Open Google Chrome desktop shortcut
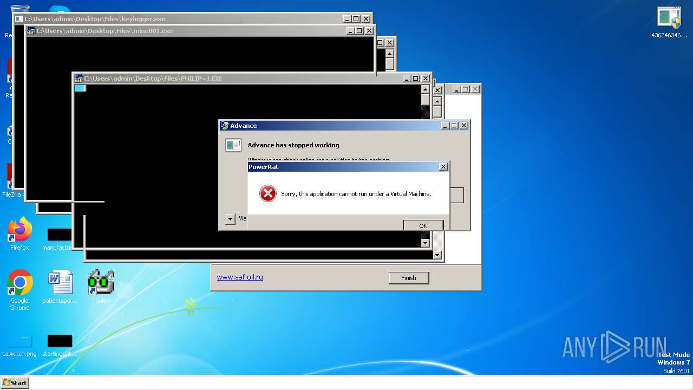This screenshot has width=693, height=390. tap(19, 290)
